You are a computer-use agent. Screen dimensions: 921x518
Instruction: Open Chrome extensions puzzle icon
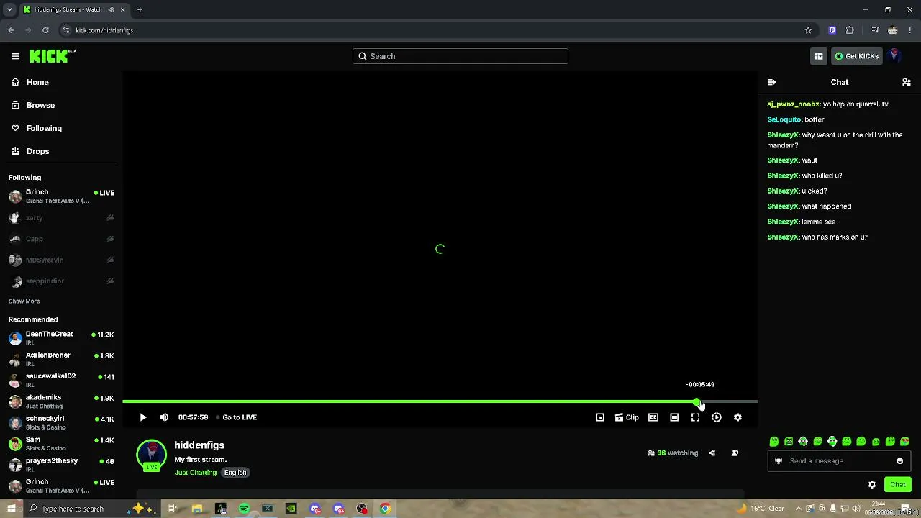(850, 30)
